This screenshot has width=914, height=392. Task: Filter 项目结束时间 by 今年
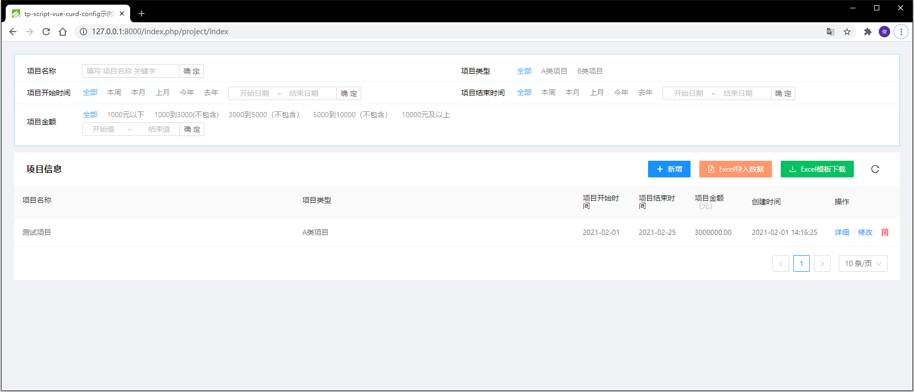pyautogui.click(x=621, y=92)
